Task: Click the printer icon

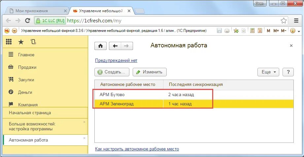Action: pos(227,31)
